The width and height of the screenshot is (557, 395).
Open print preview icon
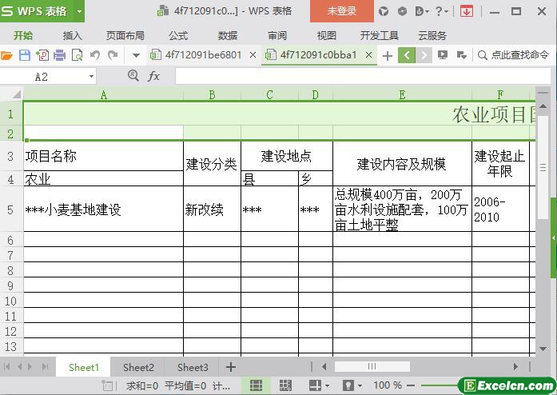coord(77,55)
